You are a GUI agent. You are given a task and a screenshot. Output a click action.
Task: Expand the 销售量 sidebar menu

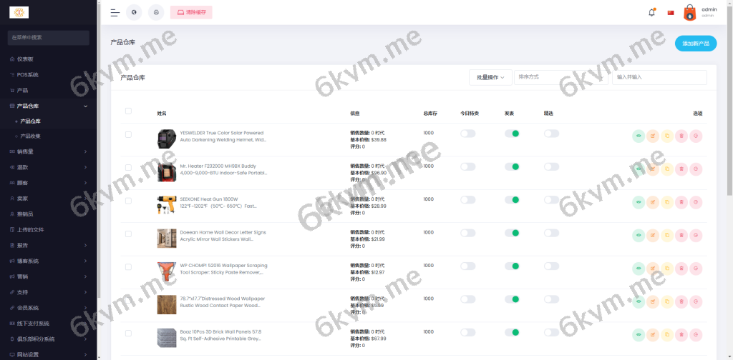coord(49,151)
